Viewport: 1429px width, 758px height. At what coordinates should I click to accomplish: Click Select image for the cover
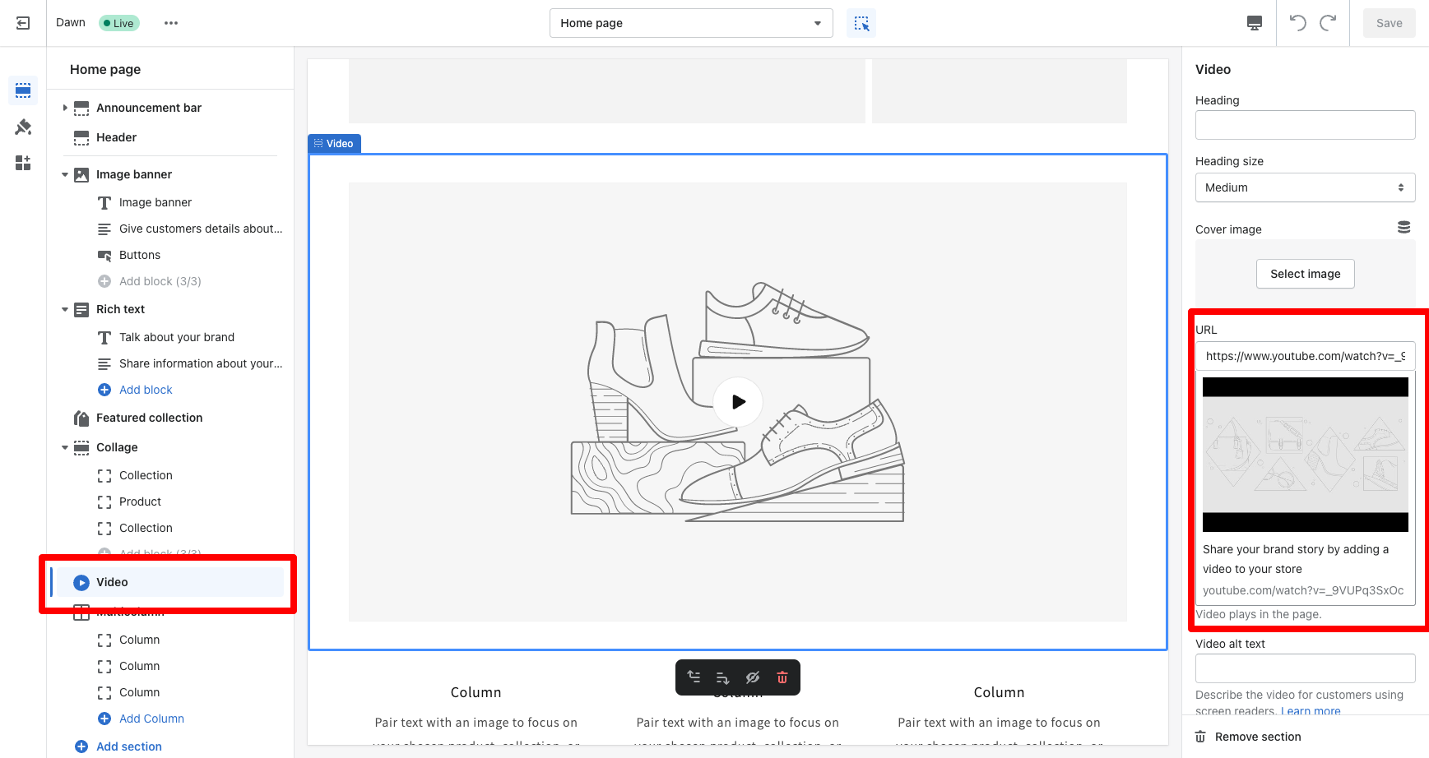pyautogui.click(x=1305, y=274)
